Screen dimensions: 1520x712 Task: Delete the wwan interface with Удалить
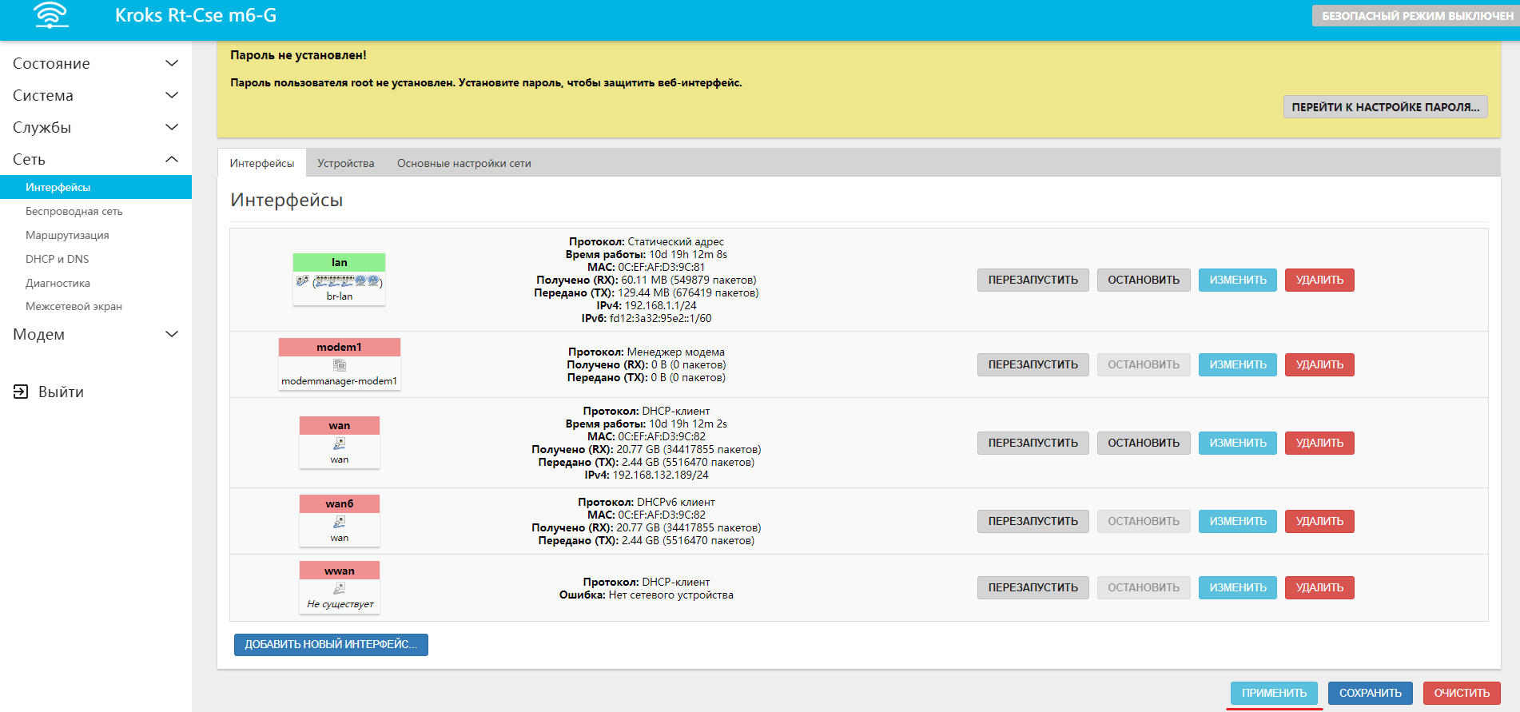(x=1319, y=587)
